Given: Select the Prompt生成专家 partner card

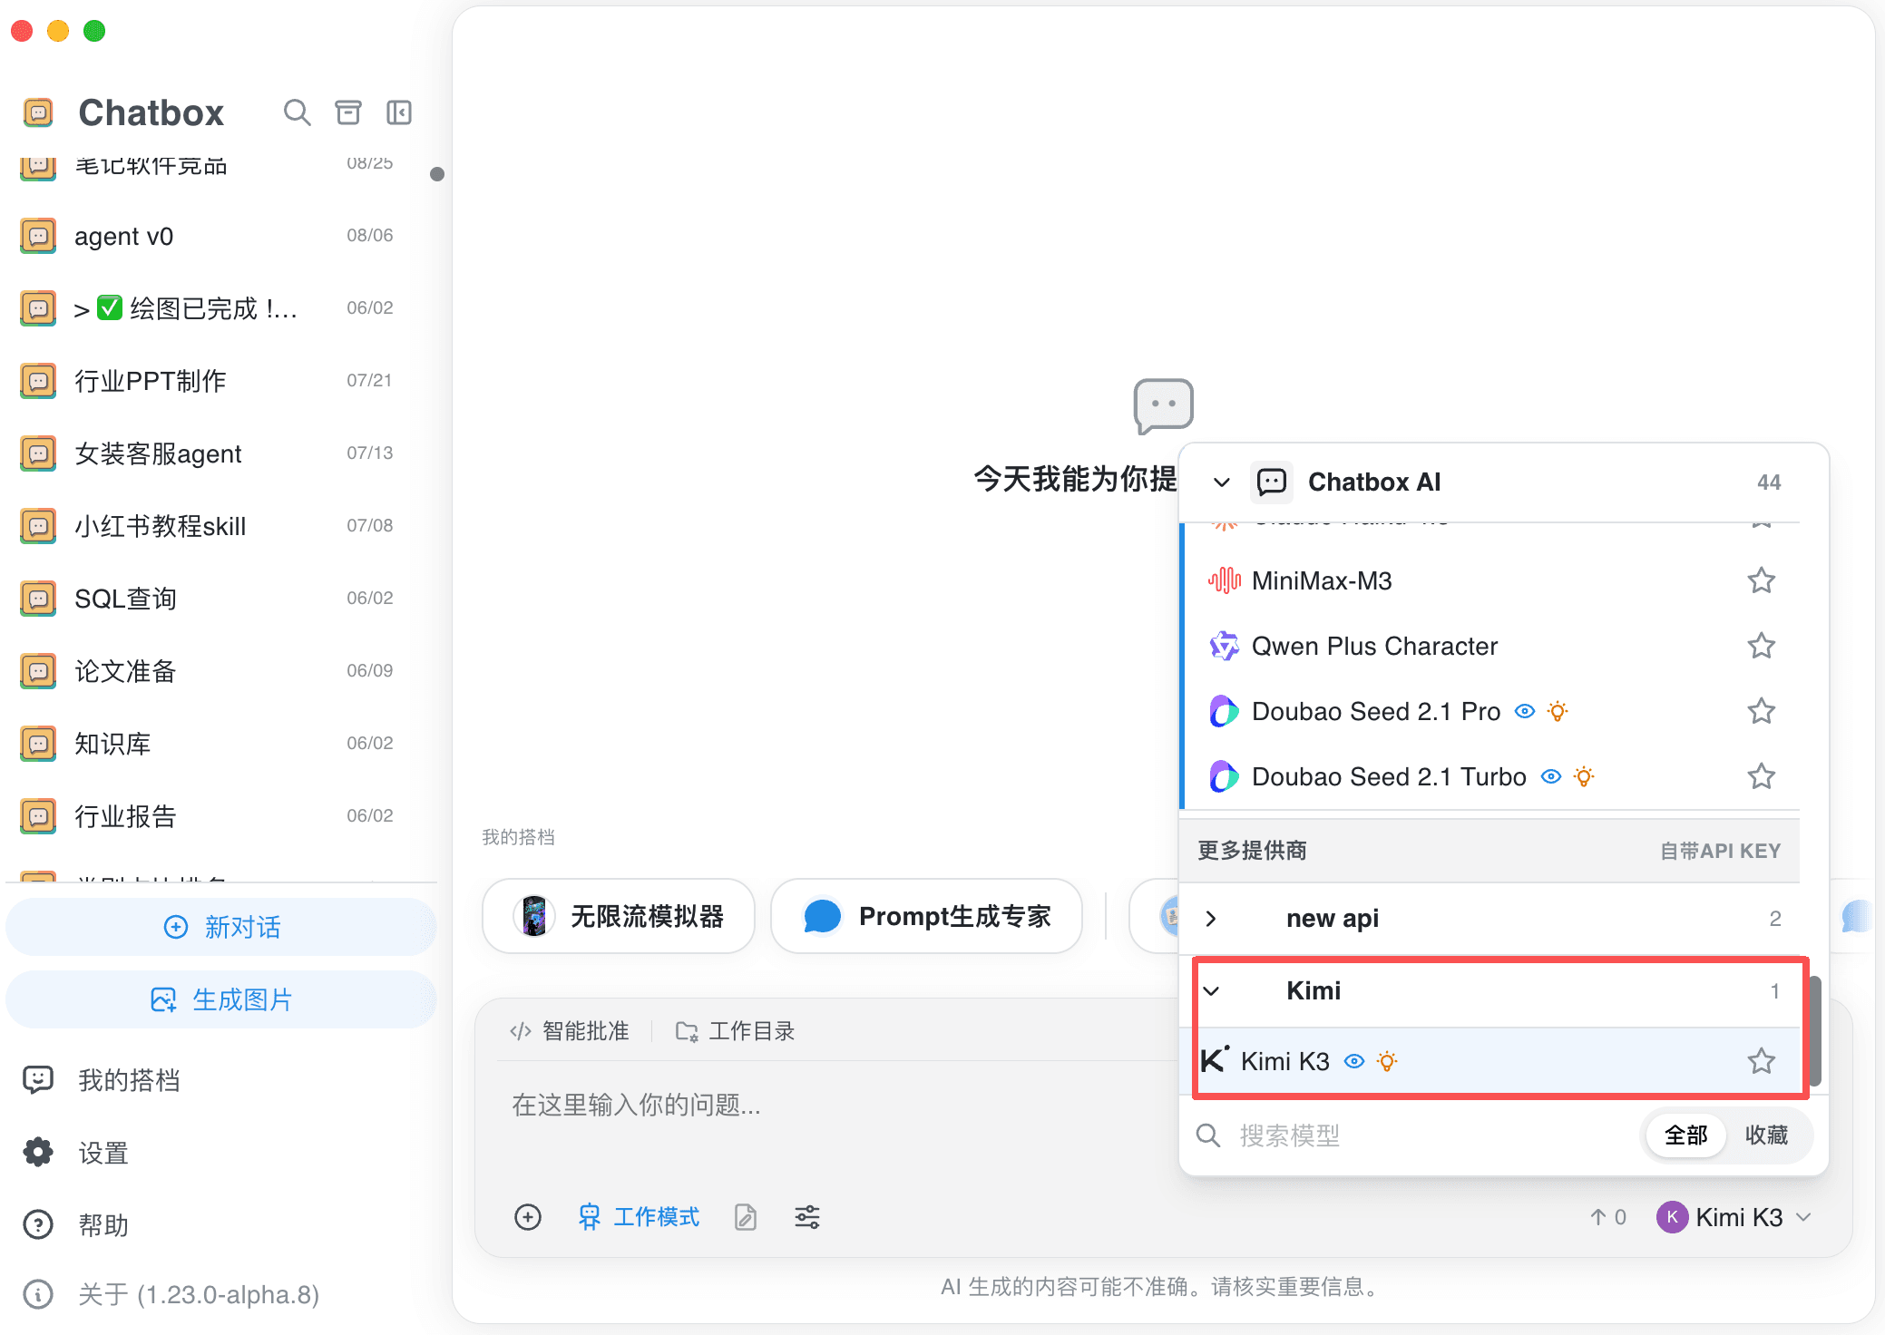Looking at the screenshot, I should pos(926,916).
